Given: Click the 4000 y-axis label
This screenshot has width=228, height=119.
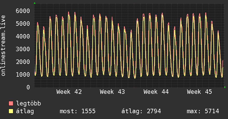Looking at the screenshot, I should click(22, 37).
